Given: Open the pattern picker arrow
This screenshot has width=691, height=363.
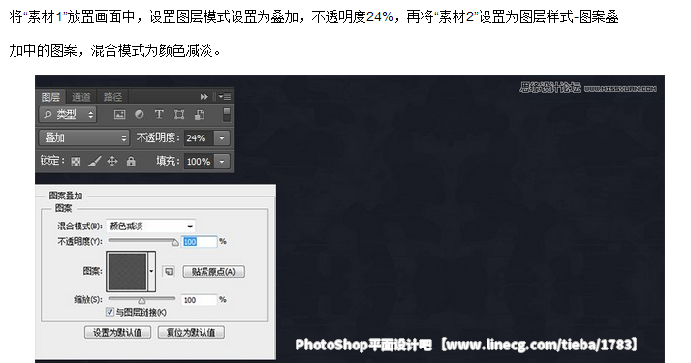Looking at the screenshot, I should click(151, 271).
